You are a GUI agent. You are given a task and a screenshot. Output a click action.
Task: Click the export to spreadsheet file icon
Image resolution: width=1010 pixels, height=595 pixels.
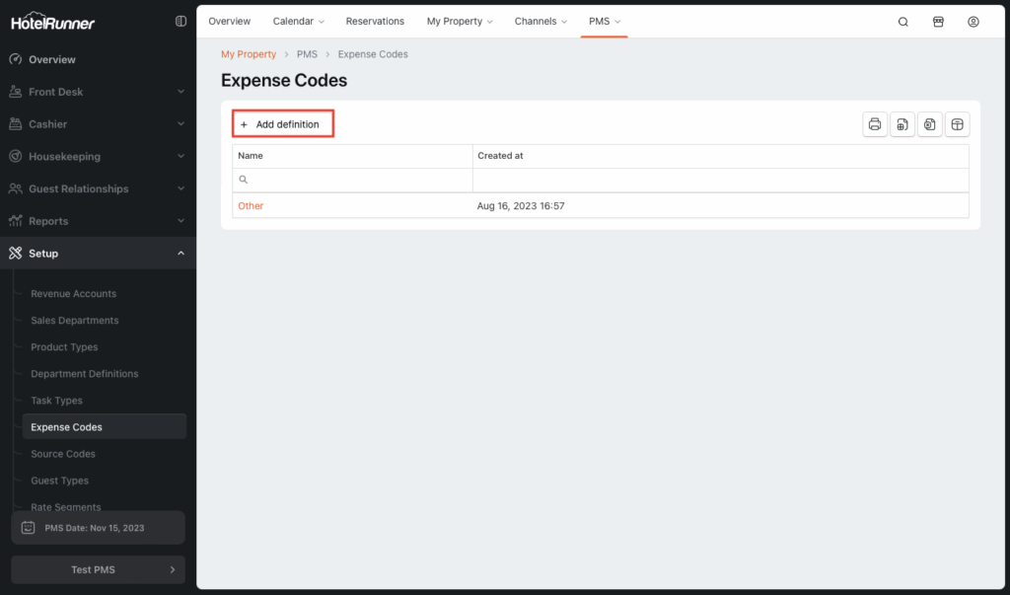[902, 124]
